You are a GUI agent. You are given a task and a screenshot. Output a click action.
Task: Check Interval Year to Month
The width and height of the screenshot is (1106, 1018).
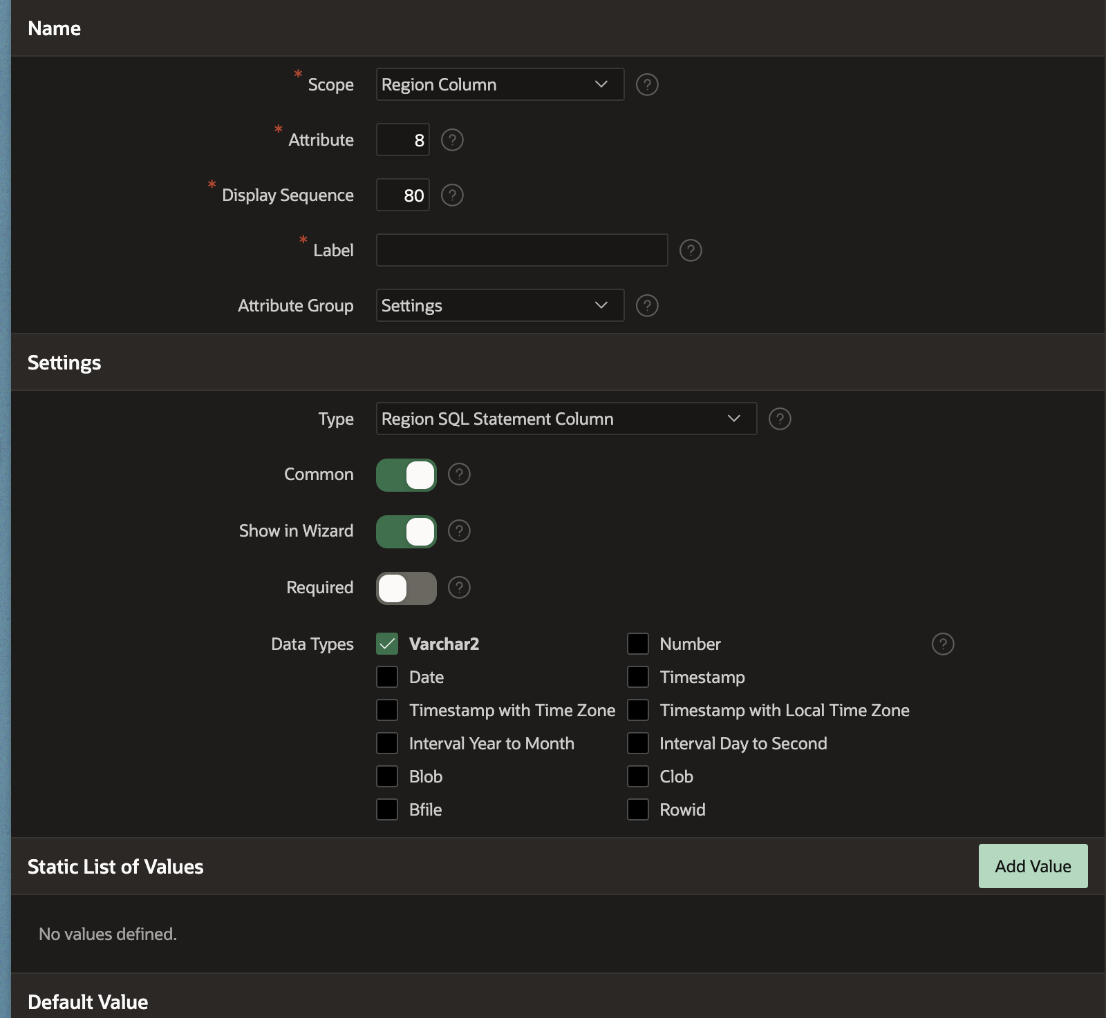click(x=387, y=743)
